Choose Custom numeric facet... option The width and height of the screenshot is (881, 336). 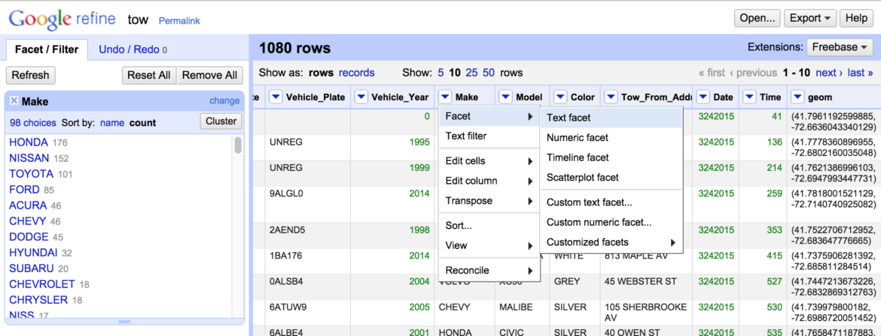pos(611,222)
